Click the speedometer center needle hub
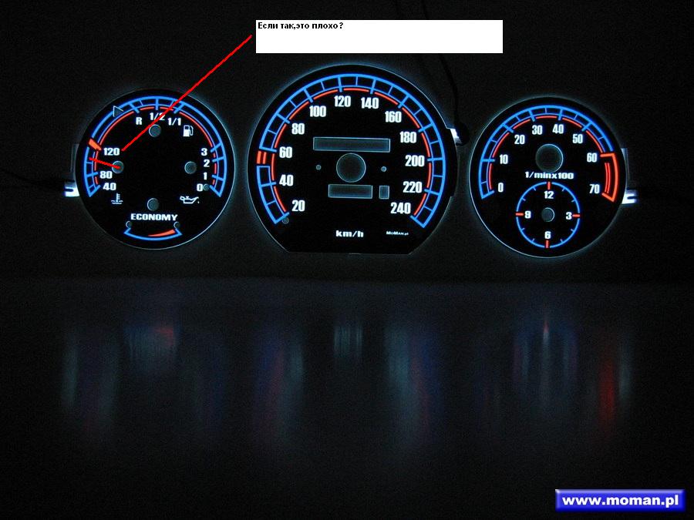This screenshot has width=694, height=520. pyautogui.click(x=351, y=168)
